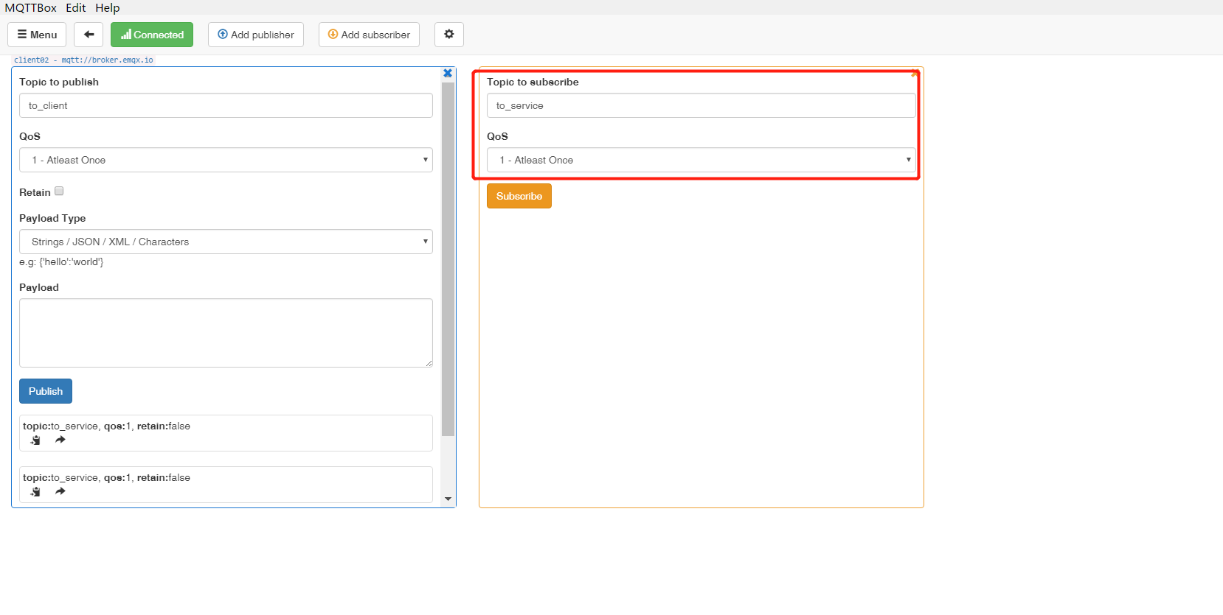This screenshot has height=615, width=1223.
Task: Republish the first history message arrow icon
Action: (60, 440)
